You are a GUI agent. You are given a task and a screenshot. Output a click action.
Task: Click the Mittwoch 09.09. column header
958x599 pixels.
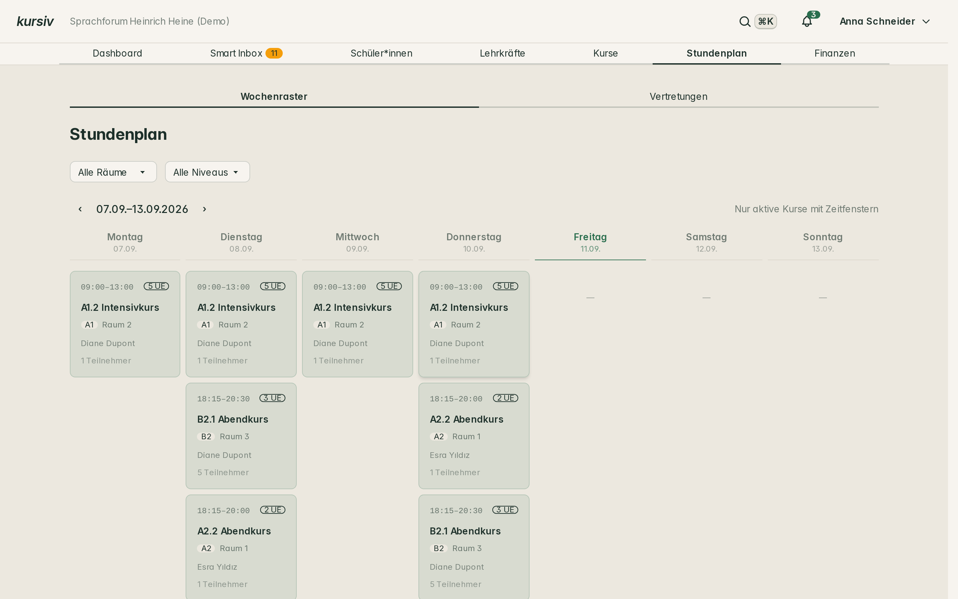pos(358,243)
